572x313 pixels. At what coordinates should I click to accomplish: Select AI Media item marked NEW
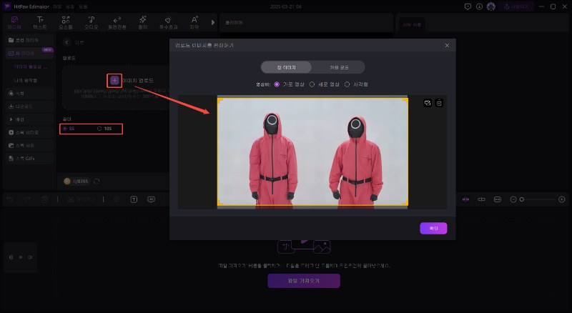(x=29, y=54)
